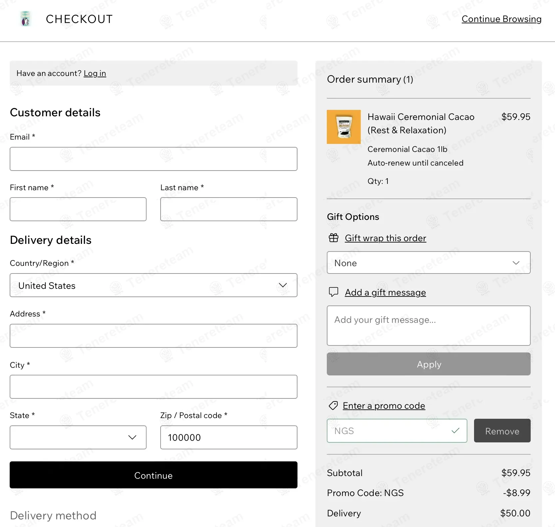Focus the First name field
Viewport: 555px width, 527px height.
[78, 209]
